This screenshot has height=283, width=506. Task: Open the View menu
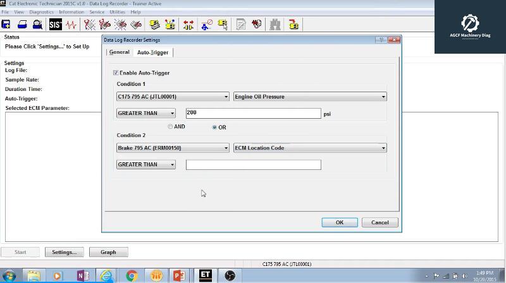[19, 12]
